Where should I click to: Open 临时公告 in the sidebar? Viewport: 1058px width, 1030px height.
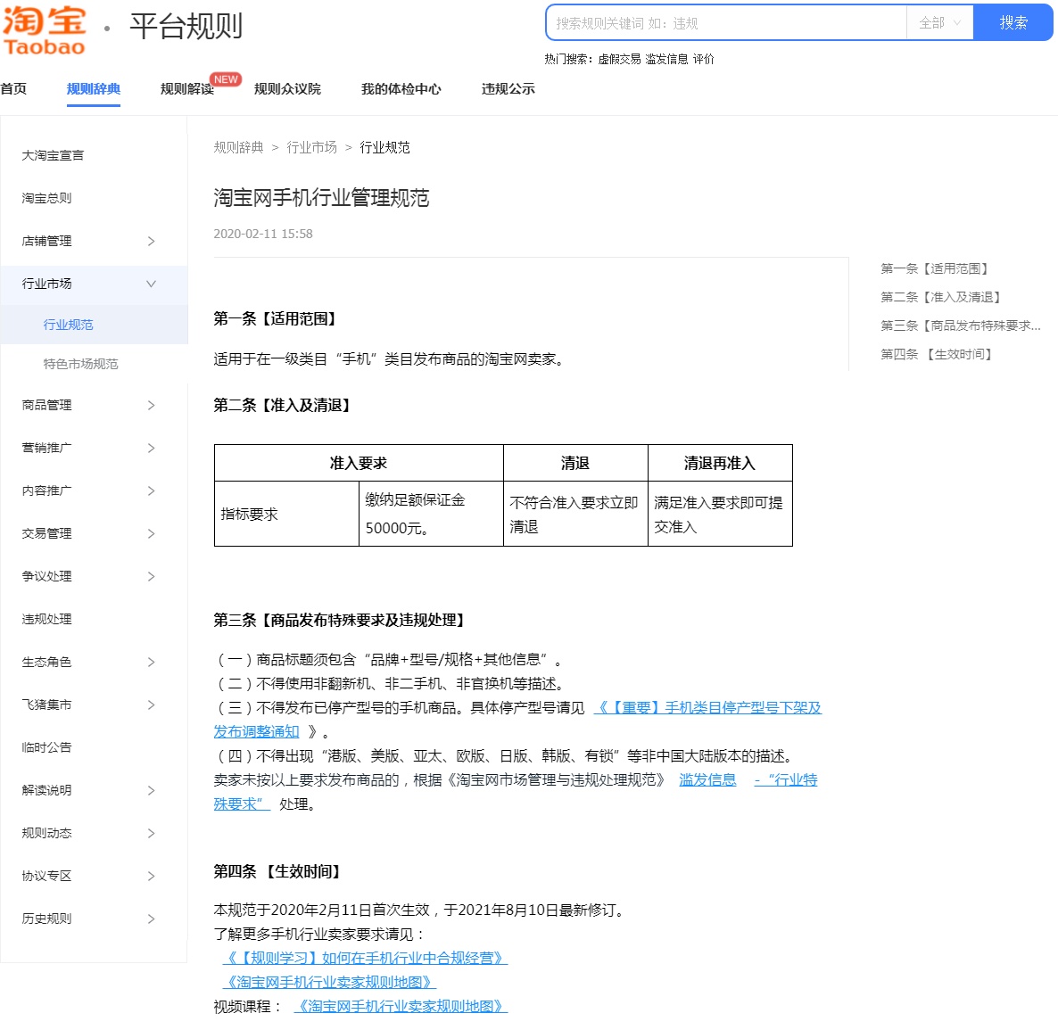46,747
